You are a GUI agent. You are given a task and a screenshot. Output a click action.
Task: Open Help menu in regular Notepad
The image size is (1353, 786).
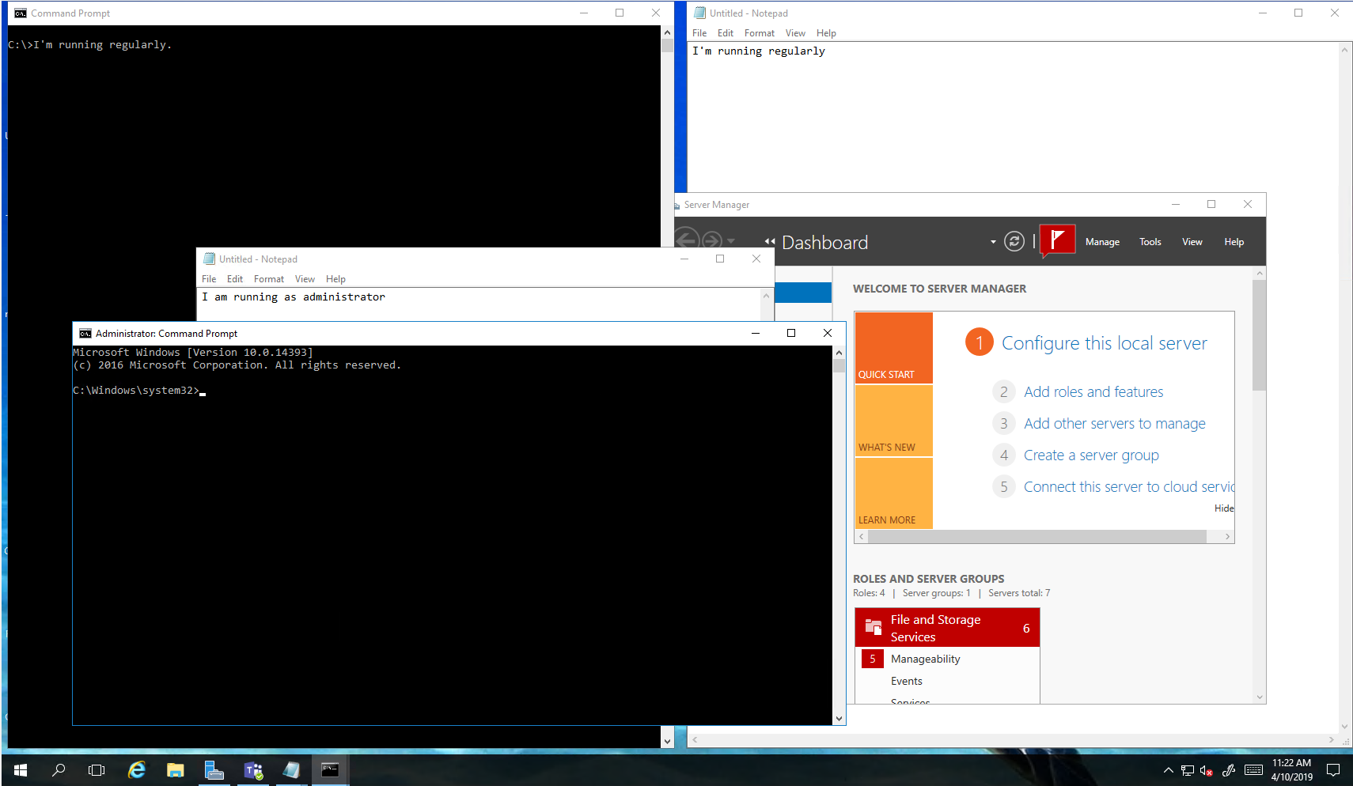coord(826,33)
